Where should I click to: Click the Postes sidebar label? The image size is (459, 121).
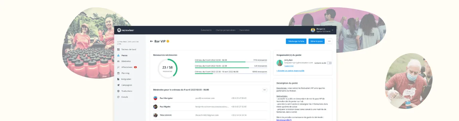click(x=124, y=55)
